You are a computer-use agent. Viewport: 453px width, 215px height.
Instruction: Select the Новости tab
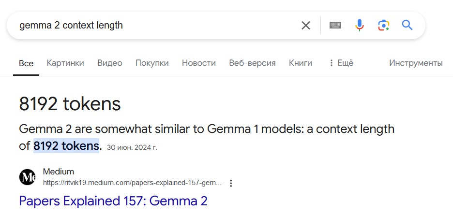(x=199, y=63)
